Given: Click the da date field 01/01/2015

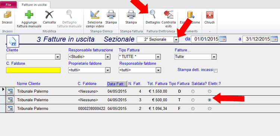Looking at the screenshot, I should pyautogui.click(x=205, y=39).
